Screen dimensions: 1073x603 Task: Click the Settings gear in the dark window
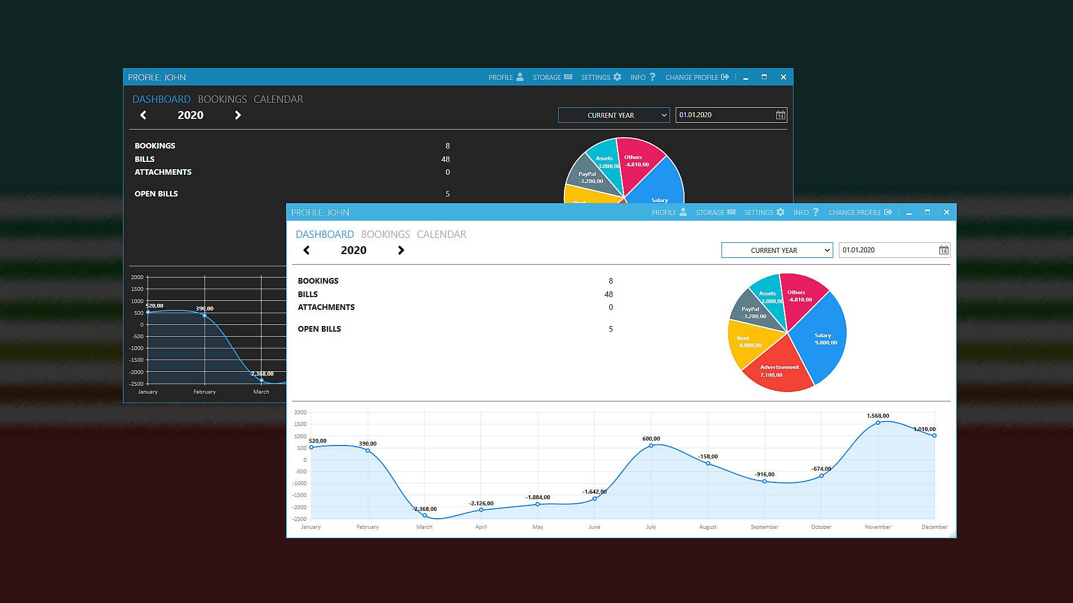[618, 77]
